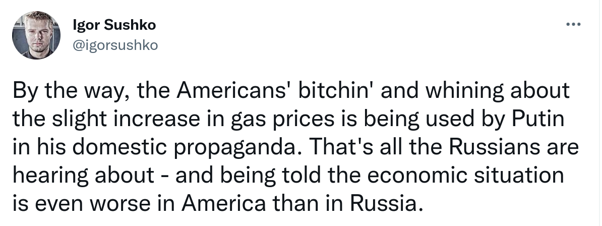Click Igor Sushko's profile avatar photo
Screen dimensions: 602x226
click(36, 36)
